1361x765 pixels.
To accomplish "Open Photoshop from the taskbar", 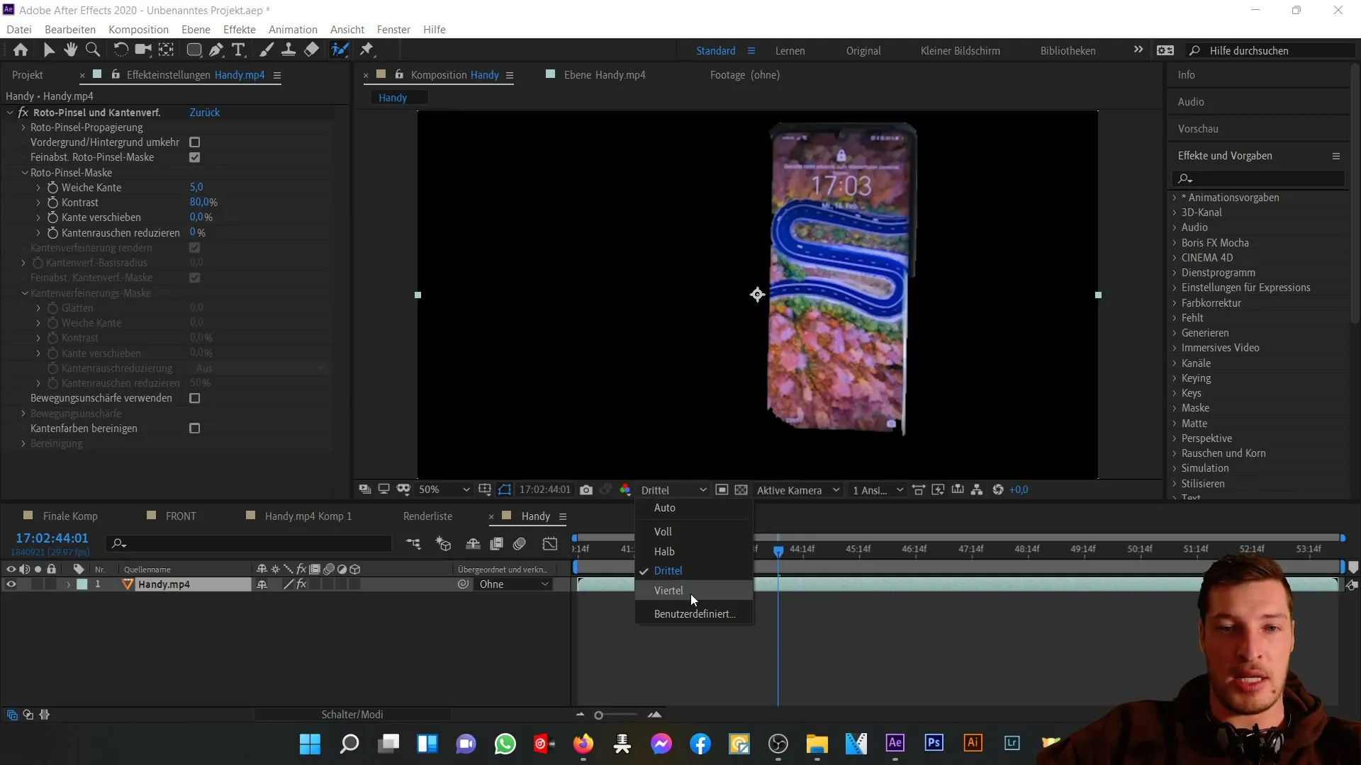I will tap(934, 743).
